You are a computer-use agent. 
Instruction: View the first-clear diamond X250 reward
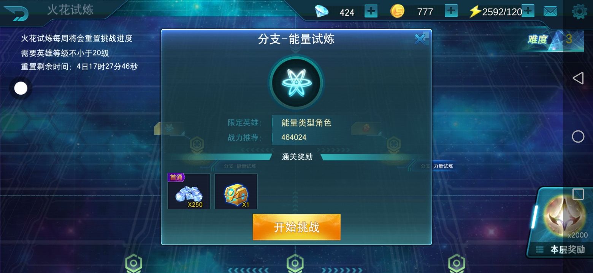click(x=189, y=191)
